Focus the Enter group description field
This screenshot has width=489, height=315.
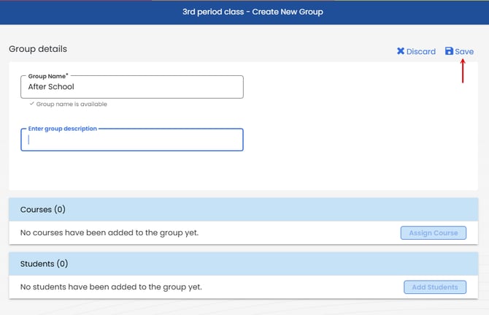131,140
